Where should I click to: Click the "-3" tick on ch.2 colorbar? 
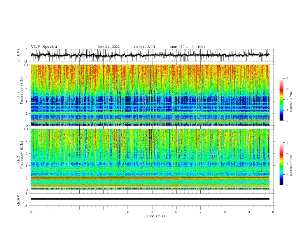tap(287, 143)
